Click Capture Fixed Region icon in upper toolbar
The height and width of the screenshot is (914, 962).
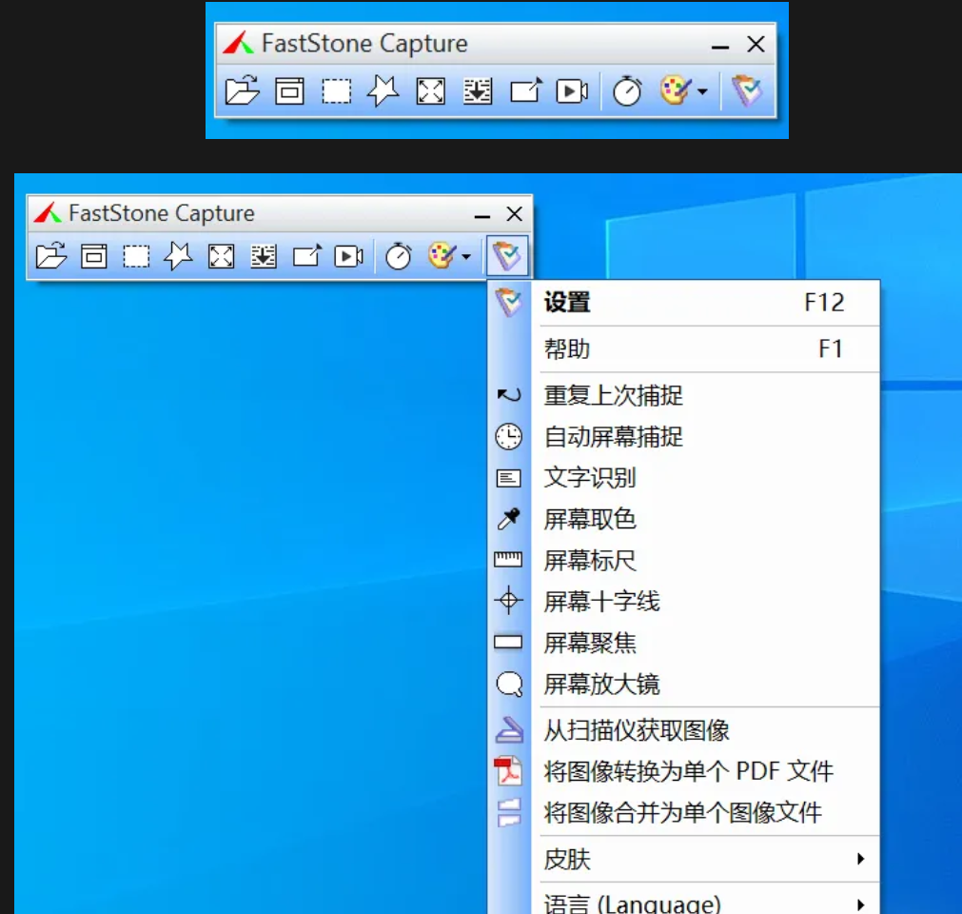coord(526,90)
